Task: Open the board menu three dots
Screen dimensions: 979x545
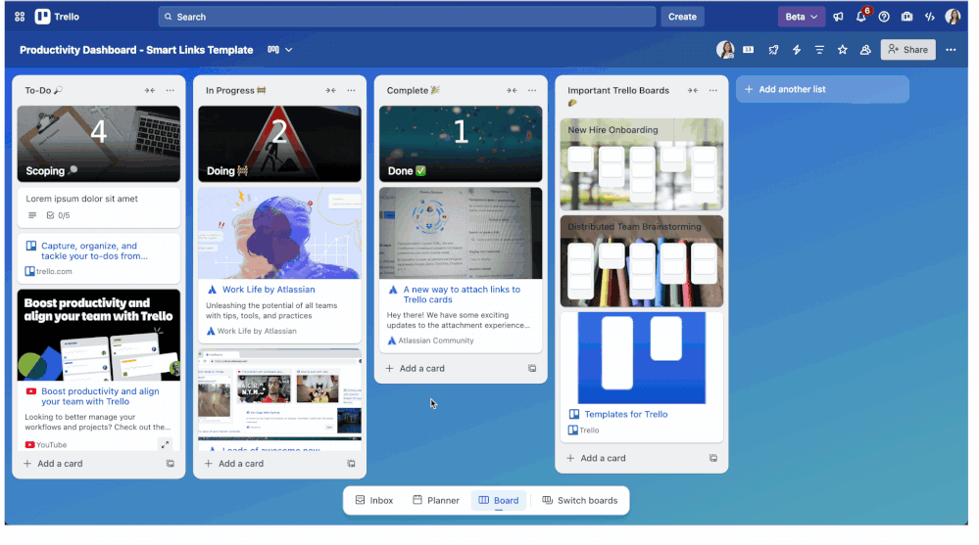Action: (951, 50)
